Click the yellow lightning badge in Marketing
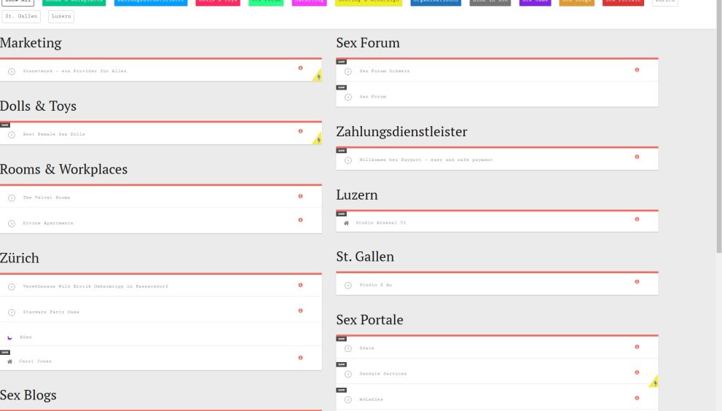The height and width of the screenshot is (411, 722). [318, 76]
